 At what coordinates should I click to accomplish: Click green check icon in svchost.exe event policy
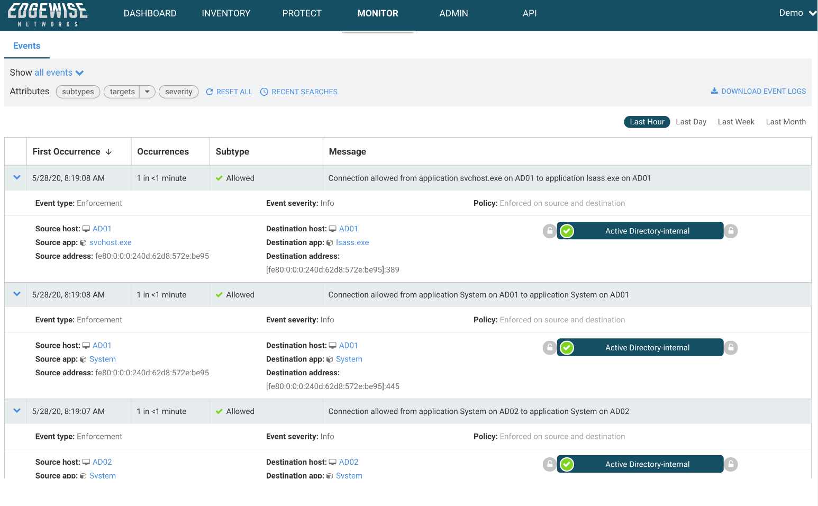click(567, 231)
